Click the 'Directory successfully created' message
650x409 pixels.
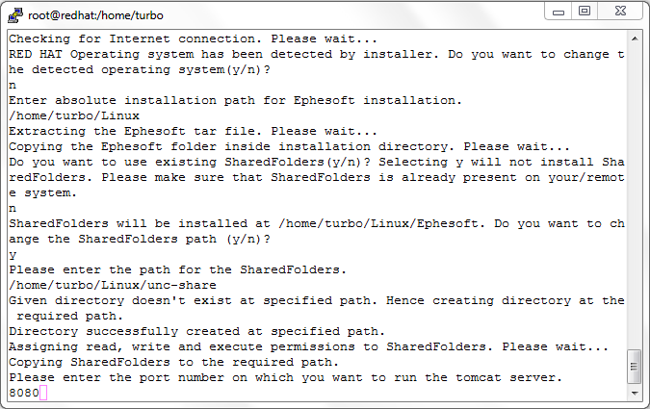point(196,331)
